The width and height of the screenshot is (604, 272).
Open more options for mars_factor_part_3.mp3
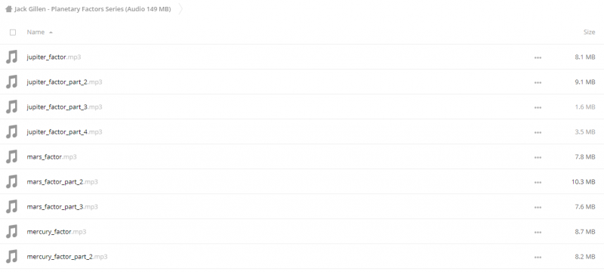[x=538, y=207]
